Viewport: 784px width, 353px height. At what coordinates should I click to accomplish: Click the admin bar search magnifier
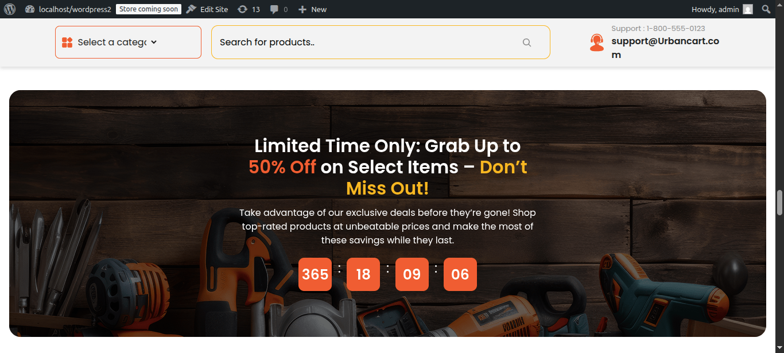coord(766,9)
